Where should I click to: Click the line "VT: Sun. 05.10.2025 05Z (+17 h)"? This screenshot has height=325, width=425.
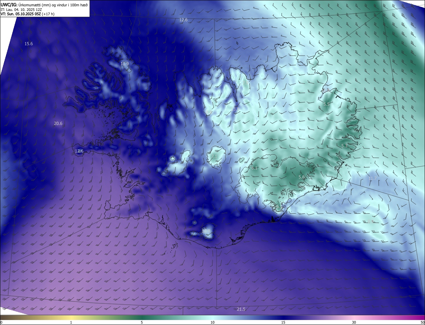coord(28,14)
